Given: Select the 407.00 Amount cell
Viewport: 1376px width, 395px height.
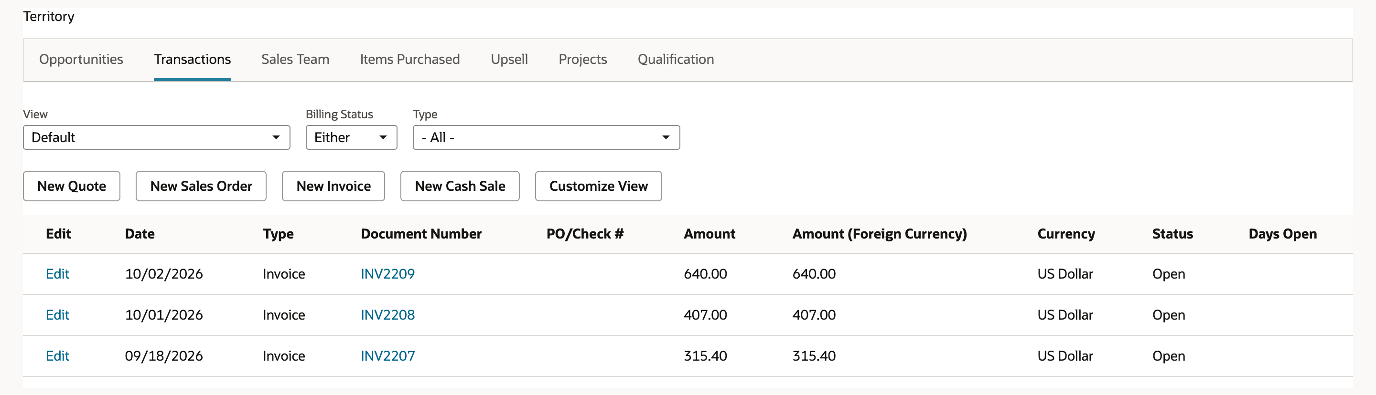Looking at the screenshot, I should (x=705, y=315).
